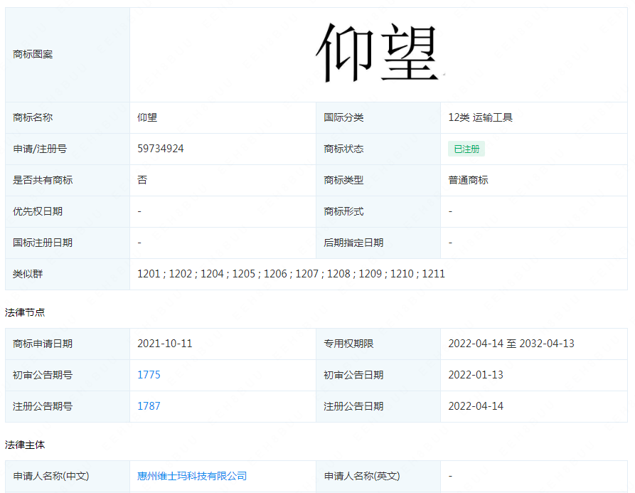This screenshot has width=635, height=493.
Task: Select the registration number 59734924
Action: 161,149
